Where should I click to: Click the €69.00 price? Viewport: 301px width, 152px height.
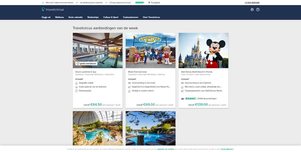(x=149, y=105)
